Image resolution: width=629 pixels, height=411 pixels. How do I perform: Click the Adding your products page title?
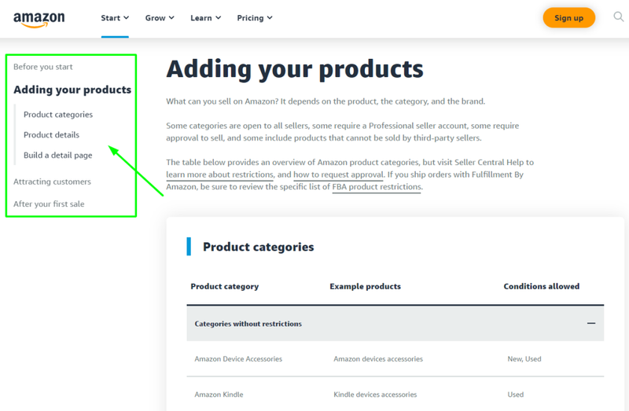(295, 69)
